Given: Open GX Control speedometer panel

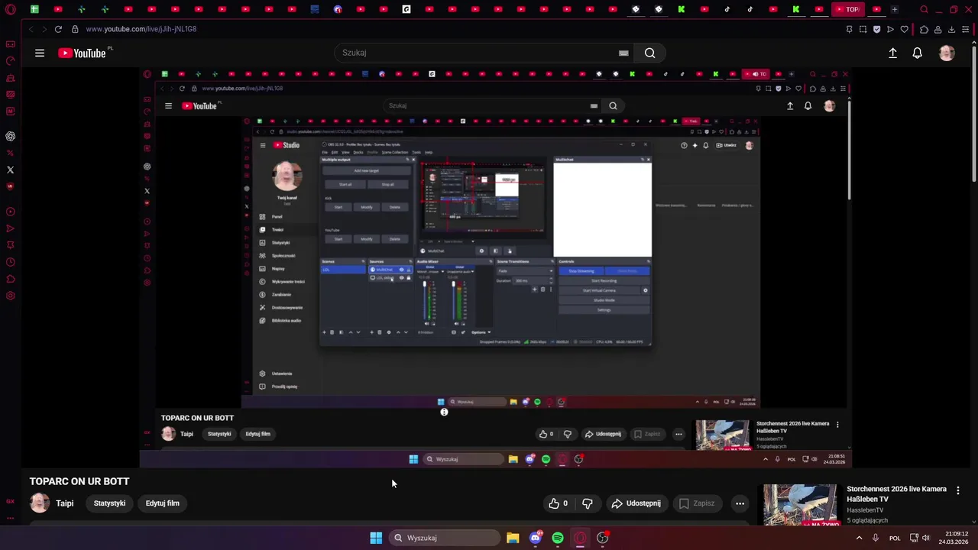Looking at the screenshot, I should coord(11,61).
